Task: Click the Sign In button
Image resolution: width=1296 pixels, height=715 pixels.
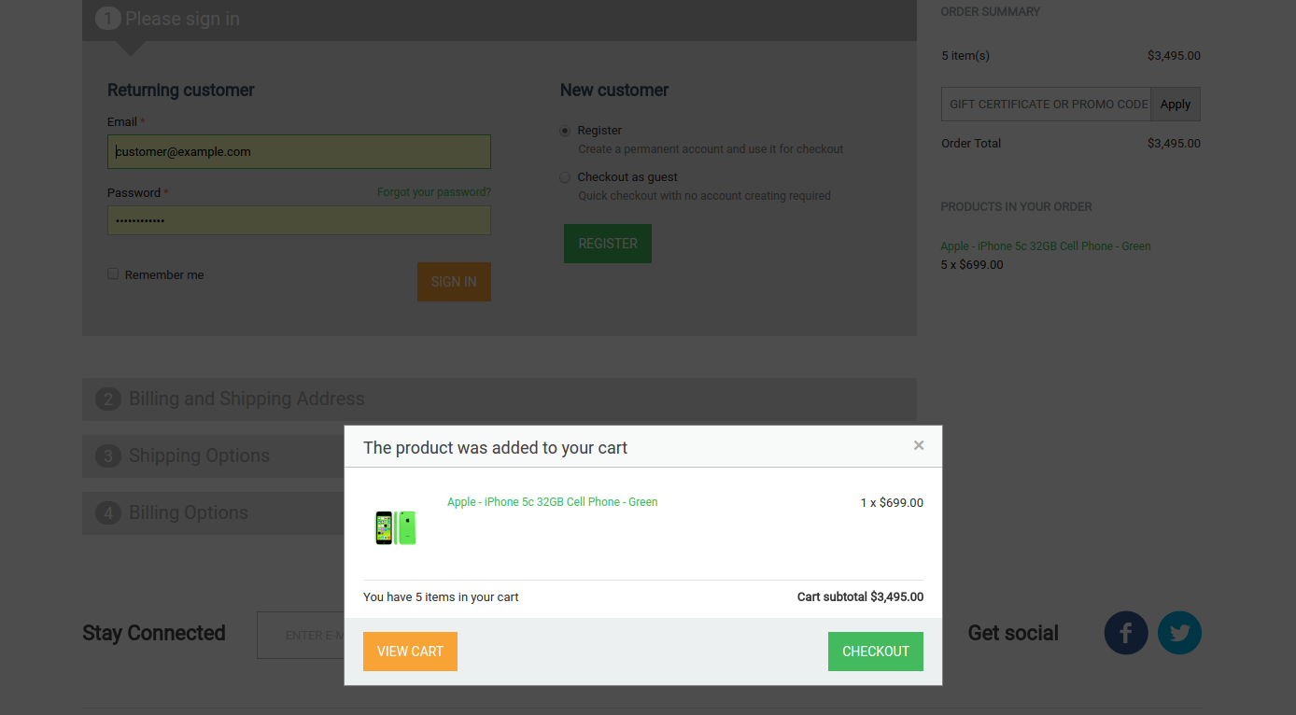Action: point(454,282)
